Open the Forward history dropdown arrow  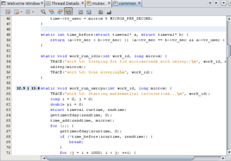coord(33,12)
